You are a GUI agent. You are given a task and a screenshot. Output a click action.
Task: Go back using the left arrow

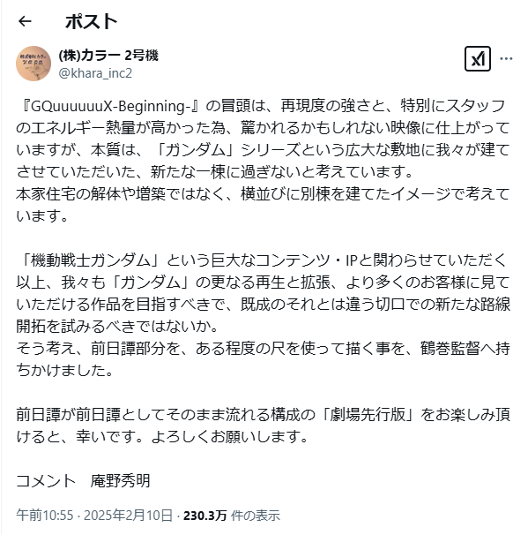click(25, 21)
